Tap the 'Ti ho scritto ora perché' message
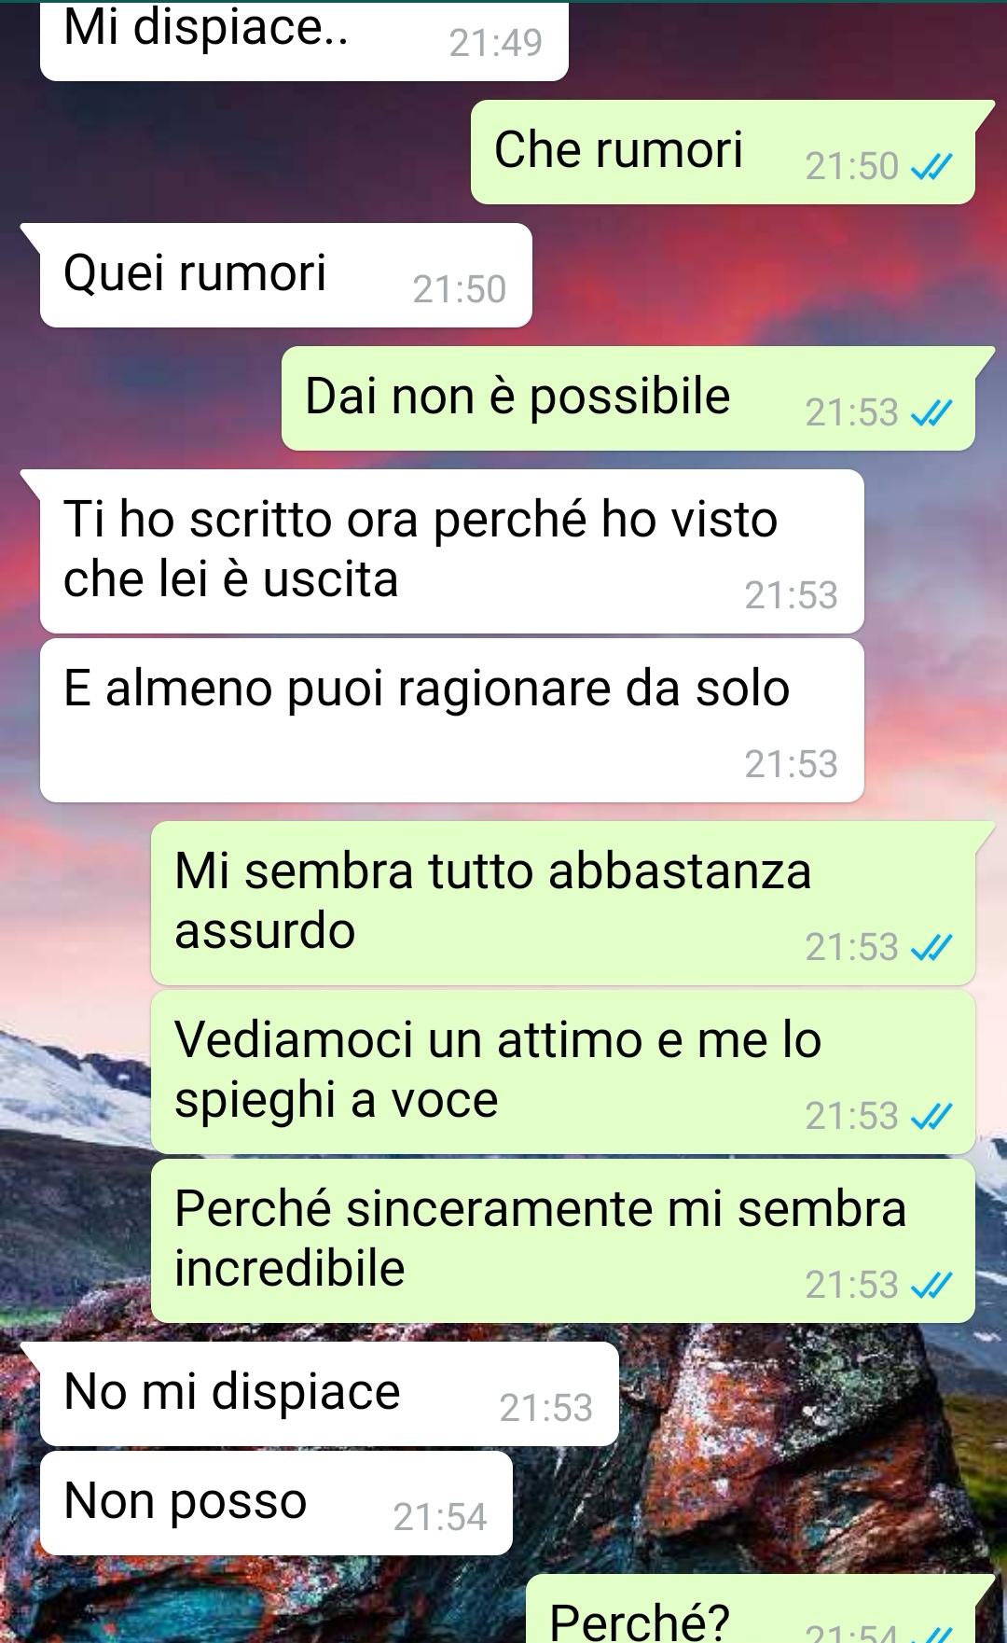The width and height of the screenshot is (1007, 1643). click(x=451, y=551)
